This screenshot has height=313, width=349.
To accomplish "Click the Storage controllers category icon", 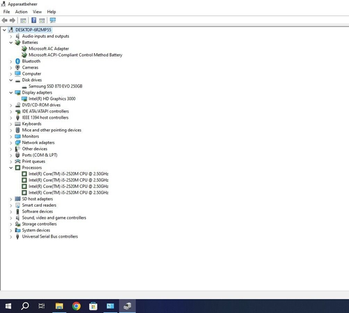I will click(17, 224).
